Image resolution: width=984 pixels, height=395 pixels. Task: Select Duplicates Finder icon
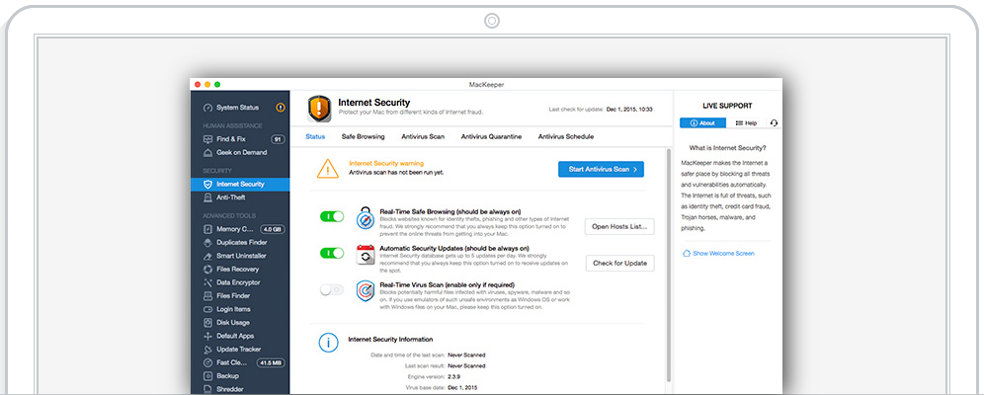(x=207, y=243)
